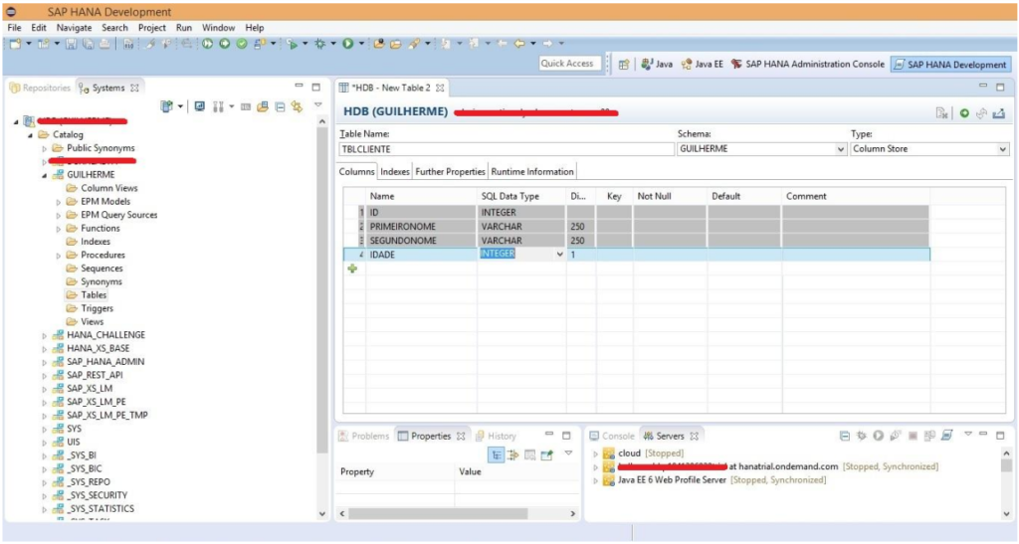Open the Type dropdown showing Column Store

[1002, 149]
